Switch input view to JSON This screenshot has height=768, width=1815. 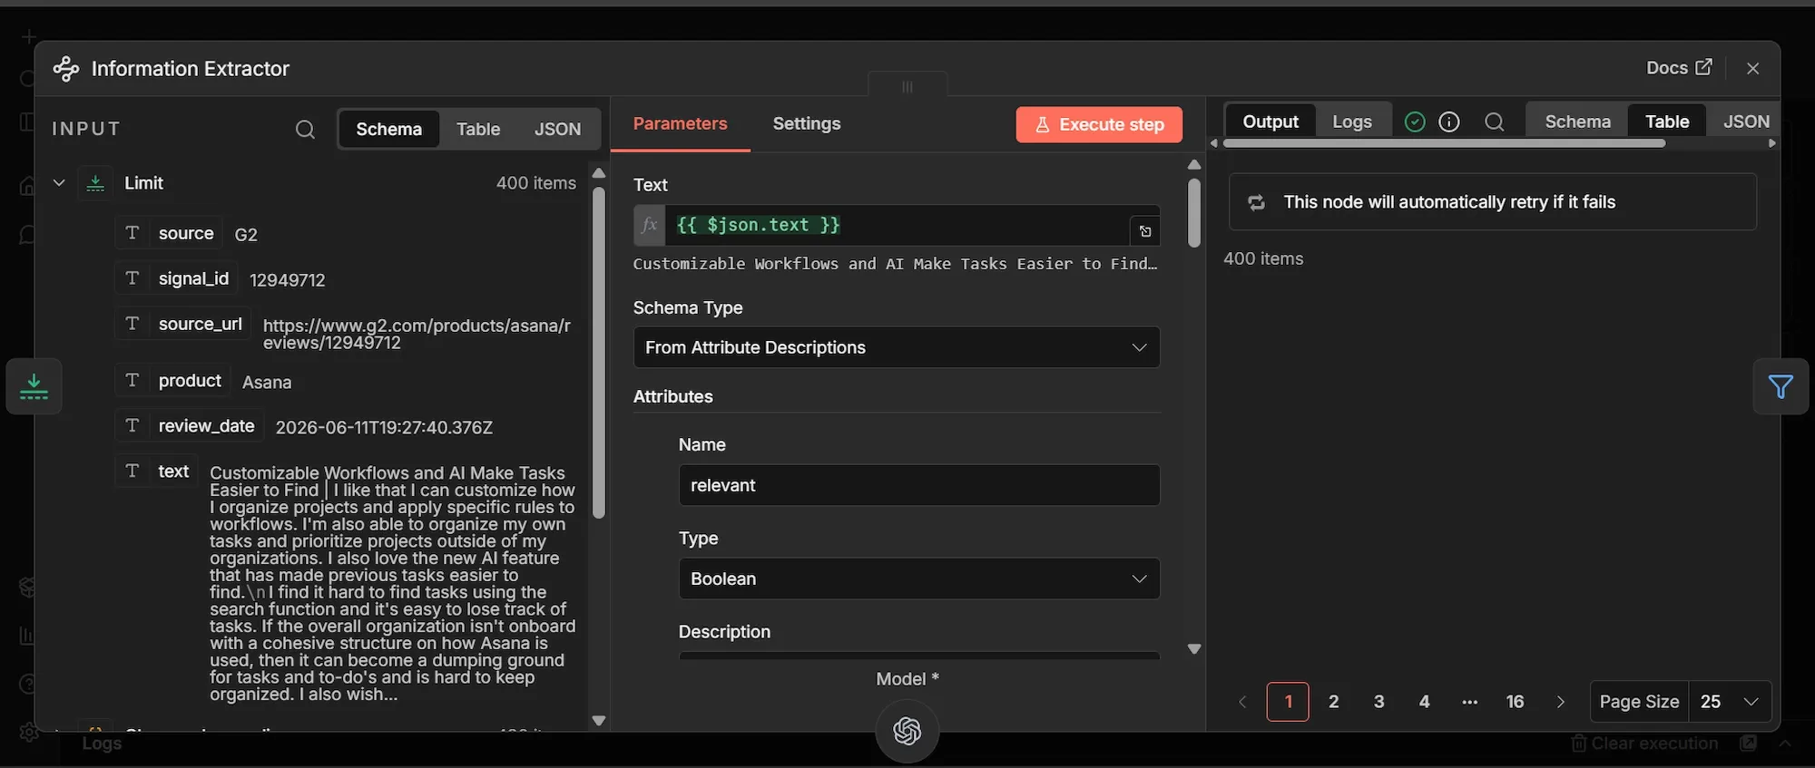(x=557, y=129)
